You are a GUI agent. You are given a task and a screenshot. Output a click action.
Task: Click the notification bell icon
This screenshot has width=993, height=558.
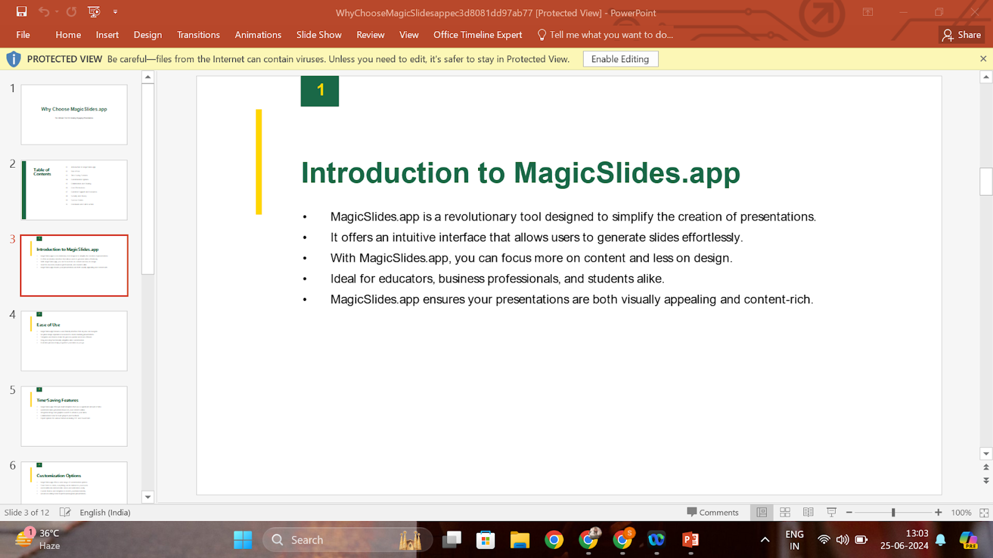click(x=940, y=540)
